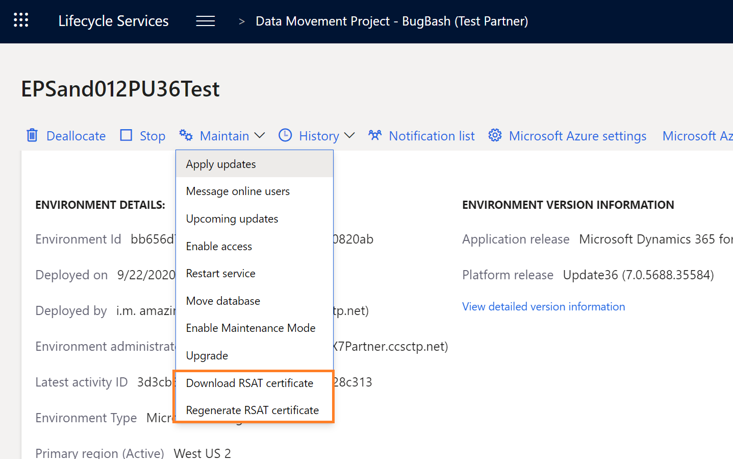Screen dimensions: 733x459
Task: Choose Regenerate RSAT certificate option
Action: 252,410
